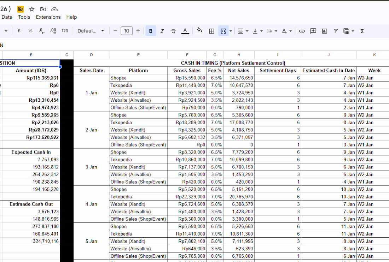The height and width of the screenshot is (262, 389).
Task: Select the 'Estimated Cash In Date' header cell
Action: 329,70
